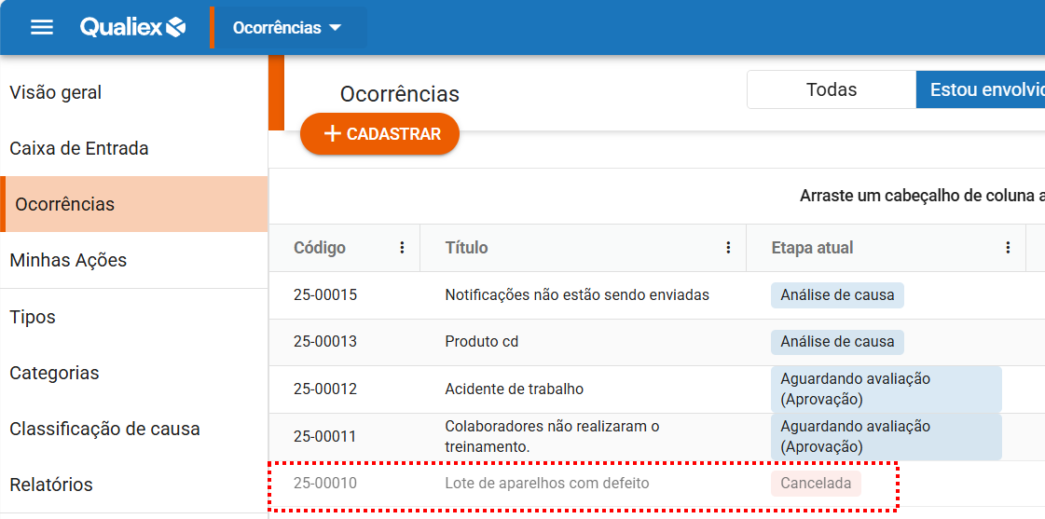The image size is (1045, 519).
Task: Click the Cancelada status badge
Action: click(815, 484)
